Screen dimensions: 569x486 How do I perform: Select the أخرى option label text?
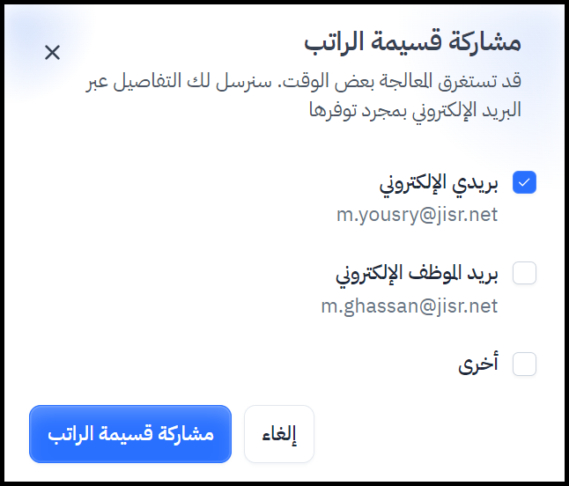[x=478, y=364]
